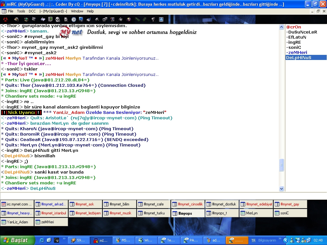Launch Internet Explorer from the quick launch
The width and height of the screenshot is (327, 245).
point(42,240)
